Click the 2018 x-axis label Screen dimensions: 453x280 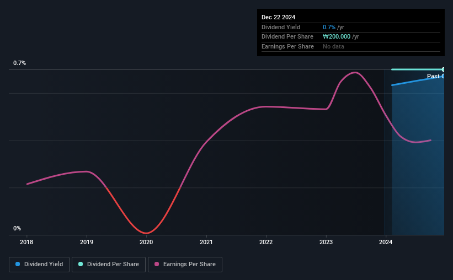tap(26, 242)
